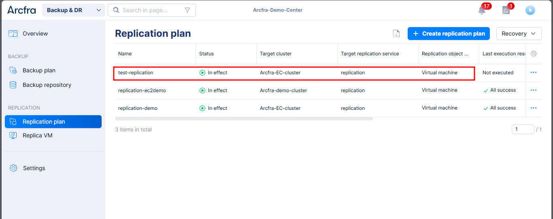Open Replica VM in sidebar

[38, 135]
